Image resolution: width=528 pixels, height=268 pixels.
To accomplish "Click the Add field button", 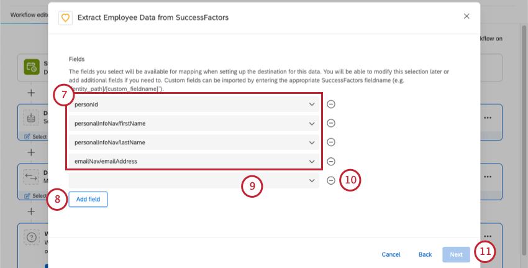I will [x=88, y=199].
